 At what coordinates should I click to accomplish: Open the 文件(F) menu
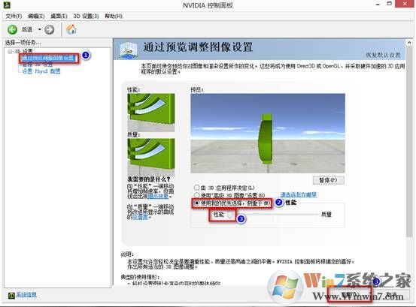pyautogui.click(x=14, y=17)
